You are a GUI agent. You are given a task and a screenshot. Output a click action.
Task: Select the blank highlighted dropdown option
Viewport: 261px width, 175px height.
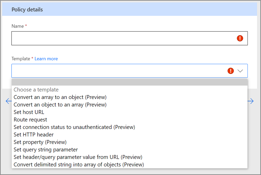(x=129, y=82)
